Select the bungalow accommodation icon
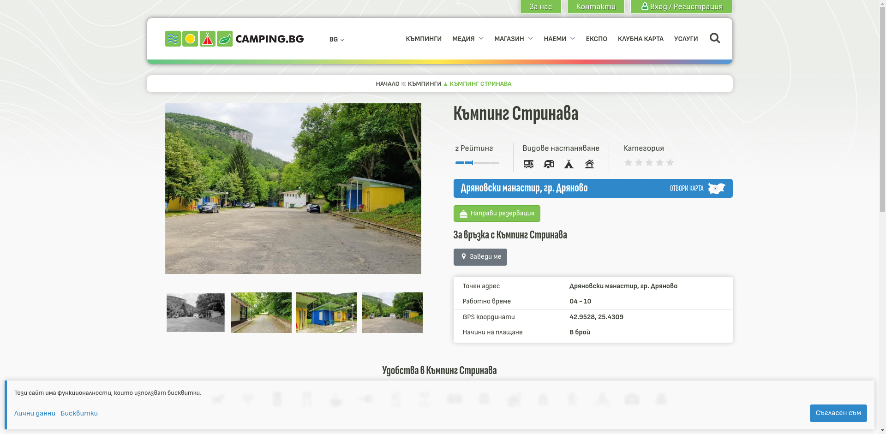Screen dimensions: 886x434 [589, 164]
